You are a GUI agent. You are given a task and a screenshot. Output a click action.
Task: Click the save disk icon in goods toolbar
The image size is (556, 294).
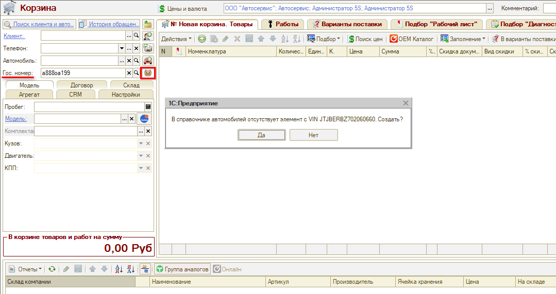point(249,39)
